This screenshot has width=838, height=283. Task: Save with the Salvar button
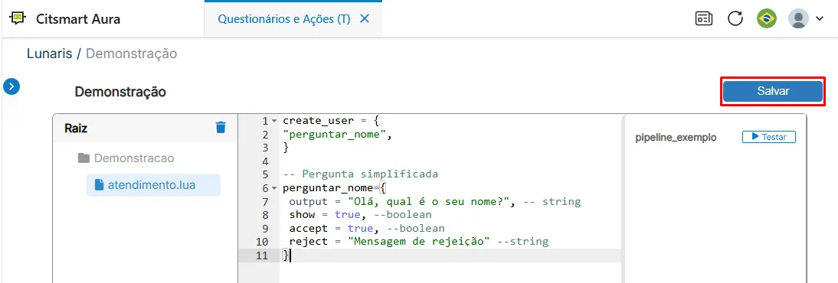click(x=773, y=91)
